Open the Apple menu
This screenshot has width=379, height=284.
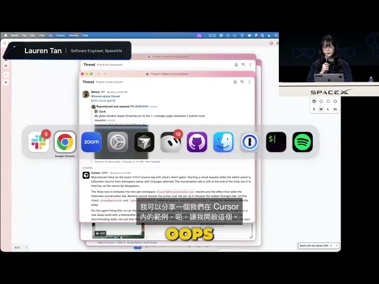point(6,35)
